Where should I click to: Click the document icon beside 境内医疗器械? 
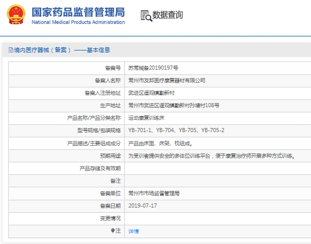tap(11, 50)
